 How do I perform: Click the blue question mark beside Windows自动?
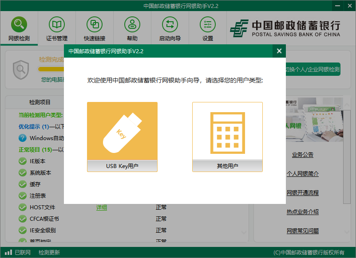(23, 138)
